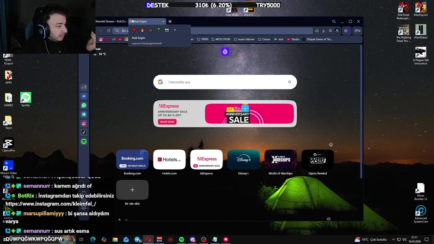Switch to Kleimfel Stream Kick tab
This screenshot has height=244, width=434.
[111, 21]
